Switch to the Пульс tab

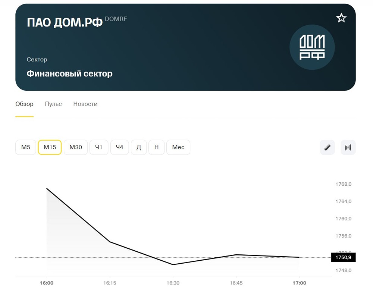coord(53,104)
